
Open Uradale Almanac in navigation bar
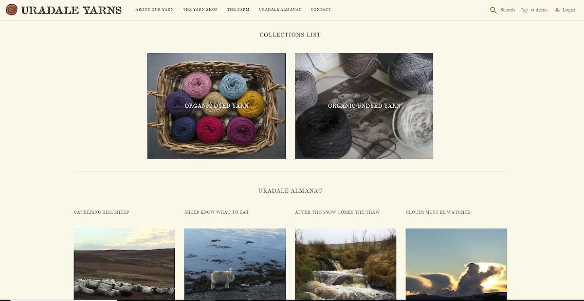pyautogui.click(x=280, y=10)
